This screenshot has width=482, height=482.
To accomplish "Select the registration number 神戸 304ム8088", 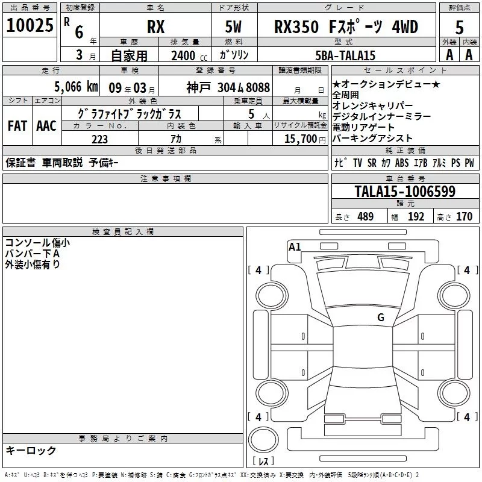I will click(x=228, y=88).
